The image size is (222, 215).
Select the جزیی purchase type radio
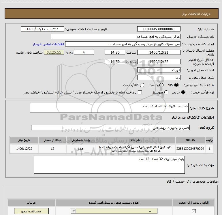183,92
